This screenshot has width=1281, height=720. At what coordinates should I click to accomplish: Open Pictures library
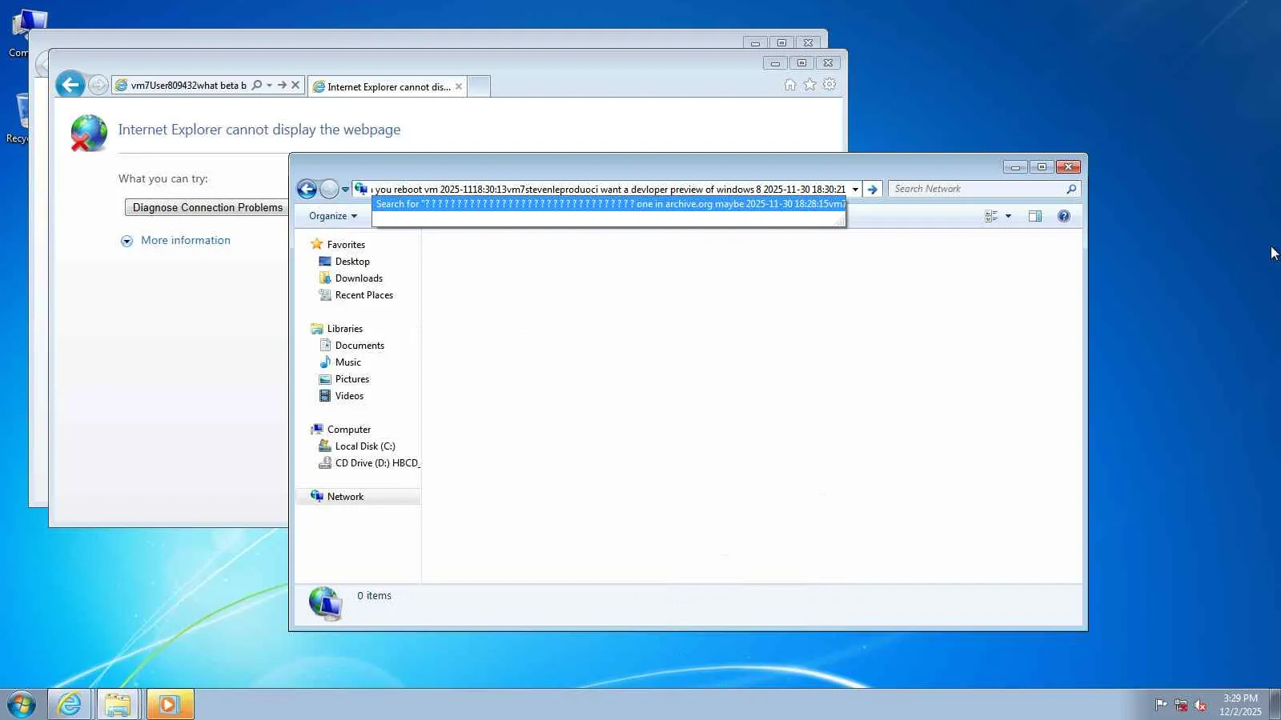(352, 379)
